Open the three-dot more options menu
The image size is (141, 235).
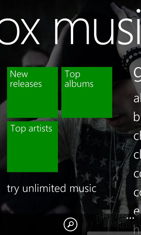[x=130, y=218]
